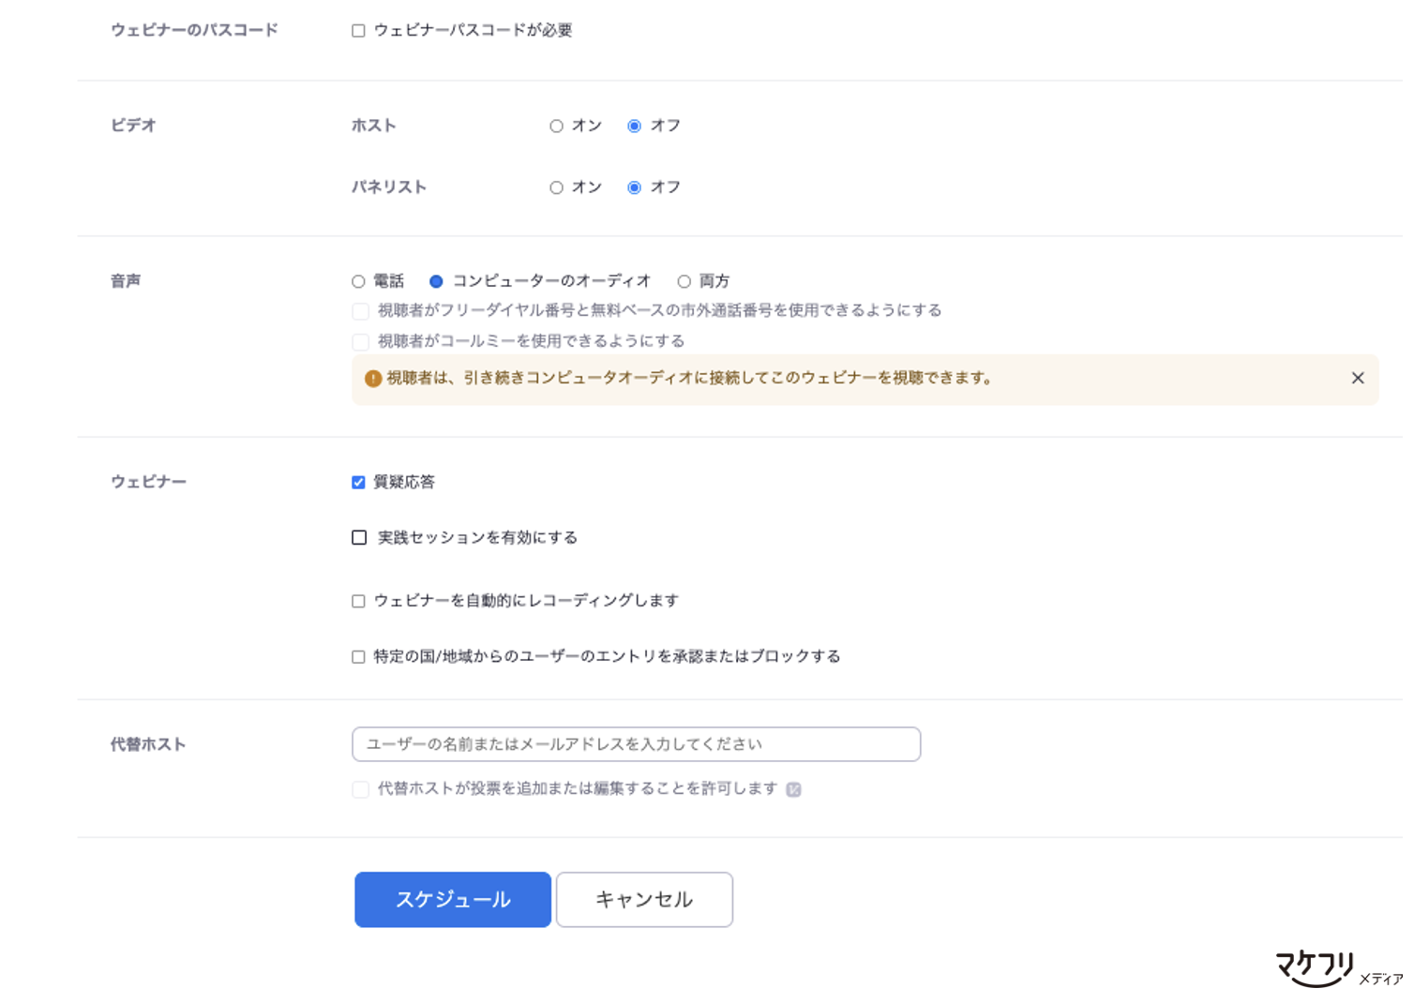Tick the コールミー usage checkbox
This screenshot has width=1414, height=1003.
point(361,341)
